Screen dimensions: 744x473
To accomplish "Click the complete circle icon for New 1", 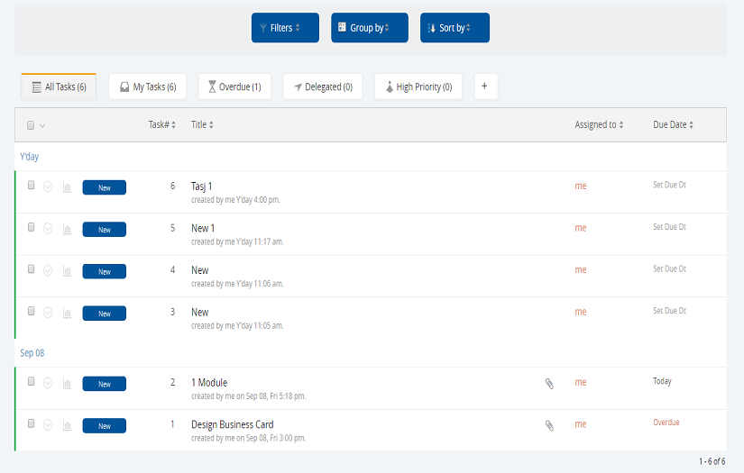I will tap(48, 229).
